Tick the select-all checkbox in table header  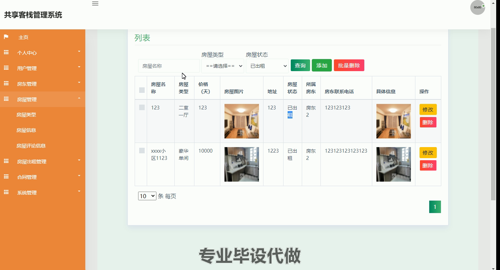click(x=142, y=90)
